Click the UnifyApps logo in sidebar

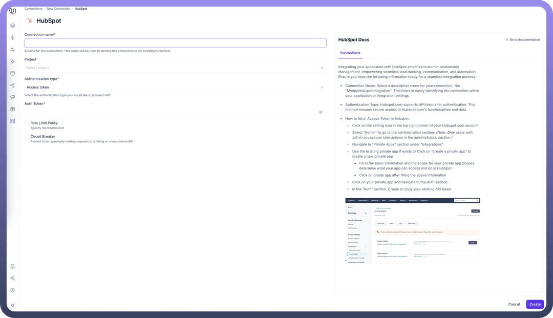click(x=13, y=11)
